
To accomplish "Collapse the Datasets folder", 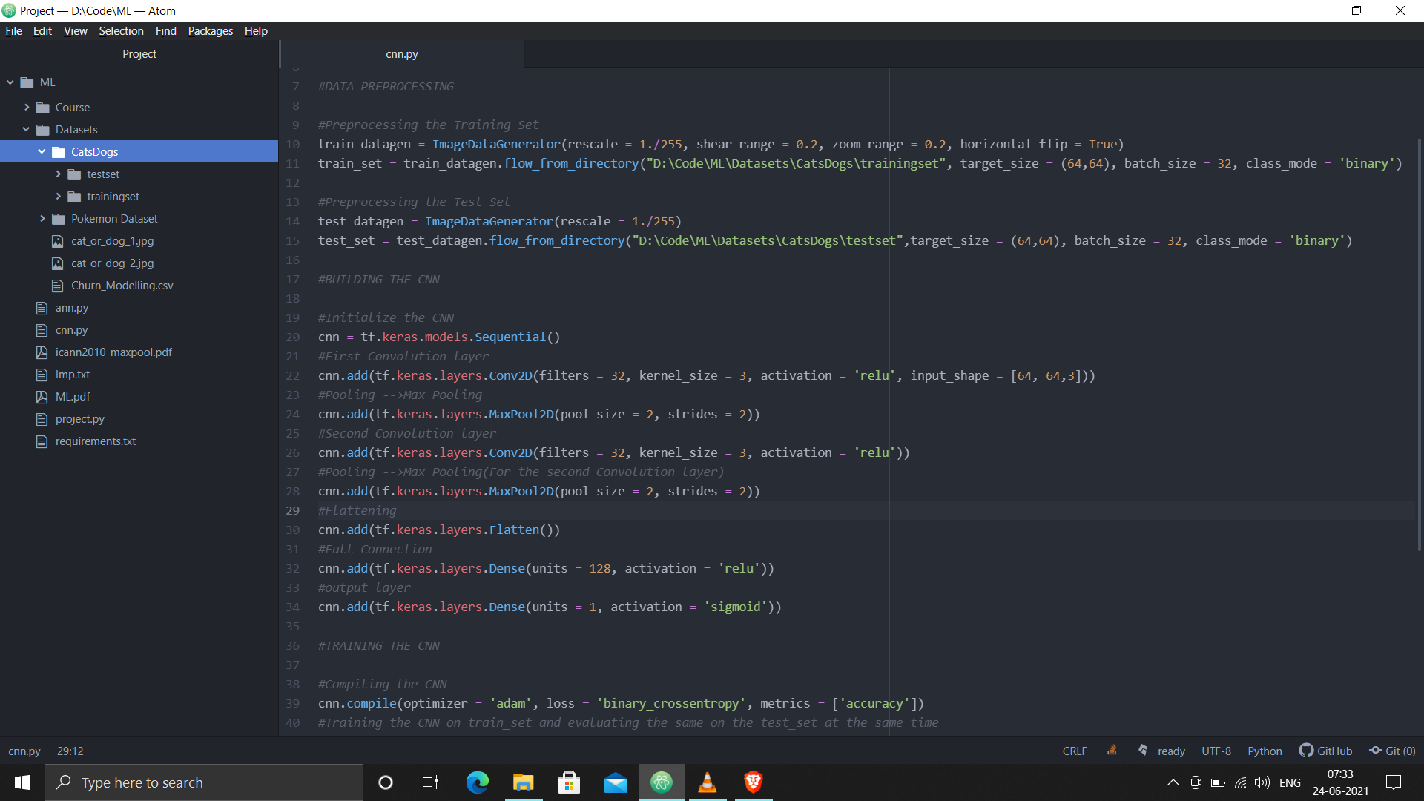I will point(24,129).
